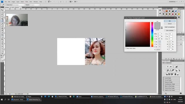The image size is (185, 104).
Task: Open the Layer menu
Action: (x=18, y=2)
